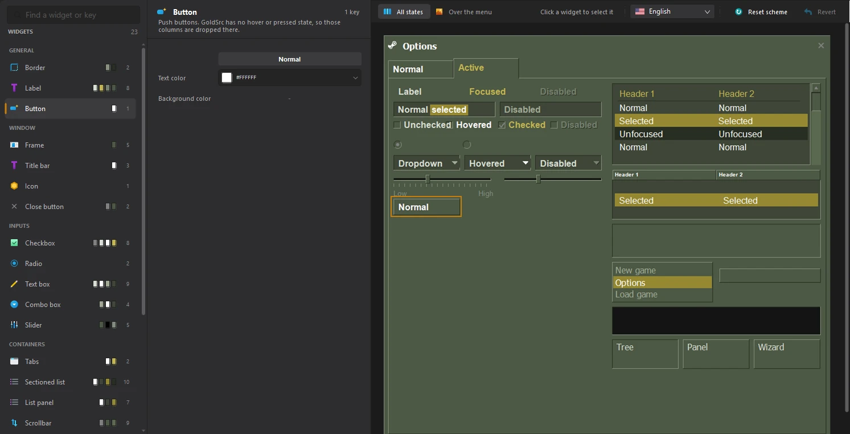Open the Text box pencil icon
This screenshot has height=434, width=850.
pyautogui.click(x=14, y=284)
